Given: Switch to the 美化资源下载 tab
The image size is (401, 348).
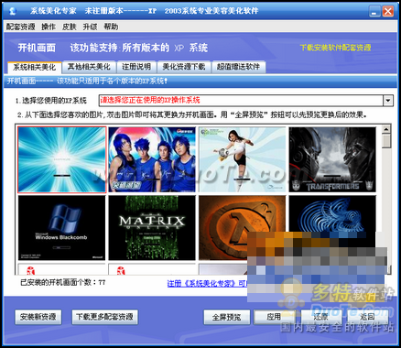Looking at the screenshot, I should point(184,67).
